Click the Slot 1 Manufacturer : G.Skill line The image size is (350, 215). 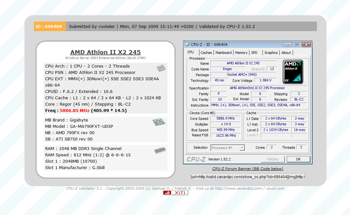coord(75,168)
